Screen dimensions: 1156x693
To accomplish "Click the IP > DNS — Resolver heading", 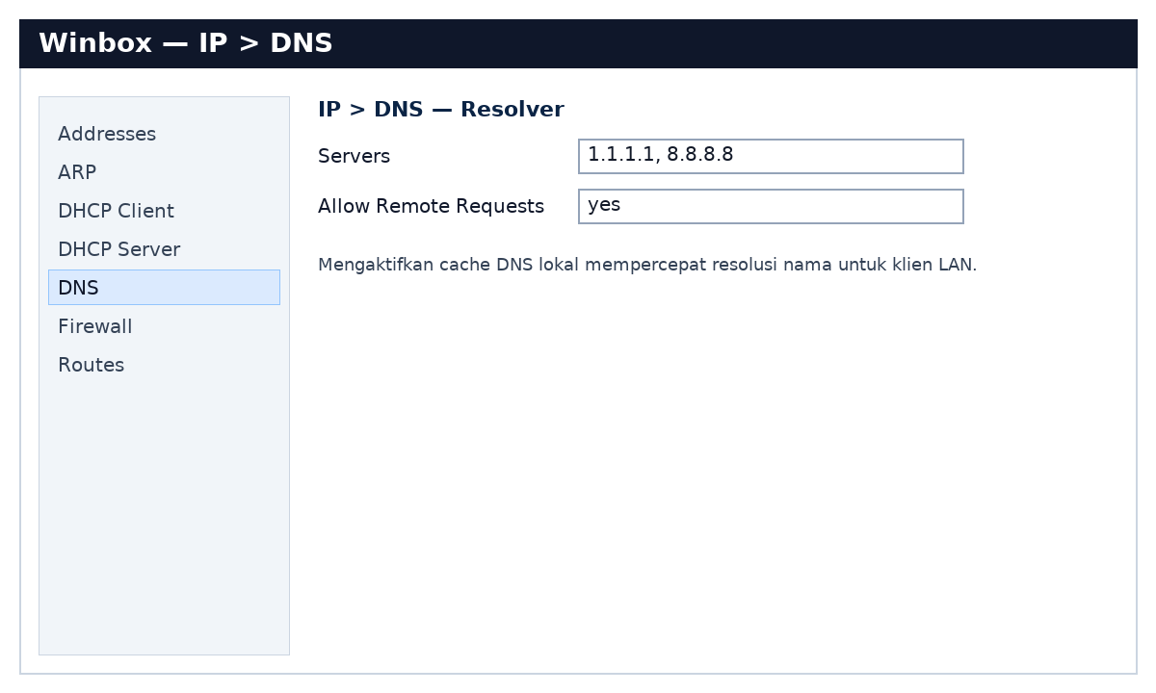I will tap(441, 109).
